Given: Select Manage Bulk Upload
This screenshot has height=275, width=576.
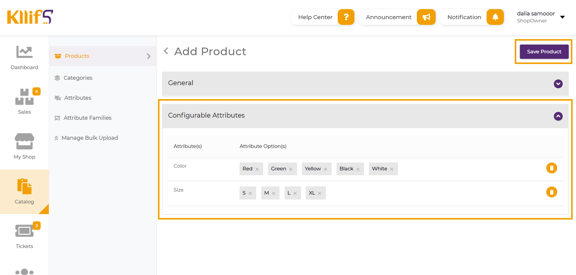Looking at the screenshot, I should tap(90, 138).
